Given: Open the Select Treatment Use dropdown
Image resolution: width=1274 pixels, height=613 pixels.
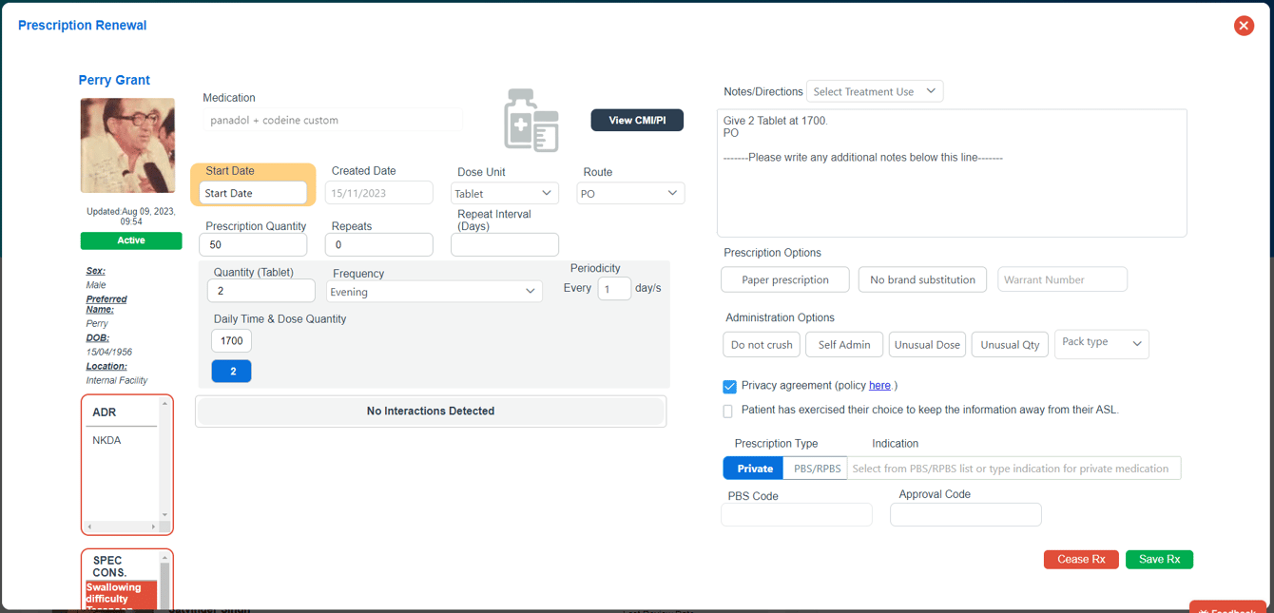Looking at the screenshot, I should tap(875, 91).
